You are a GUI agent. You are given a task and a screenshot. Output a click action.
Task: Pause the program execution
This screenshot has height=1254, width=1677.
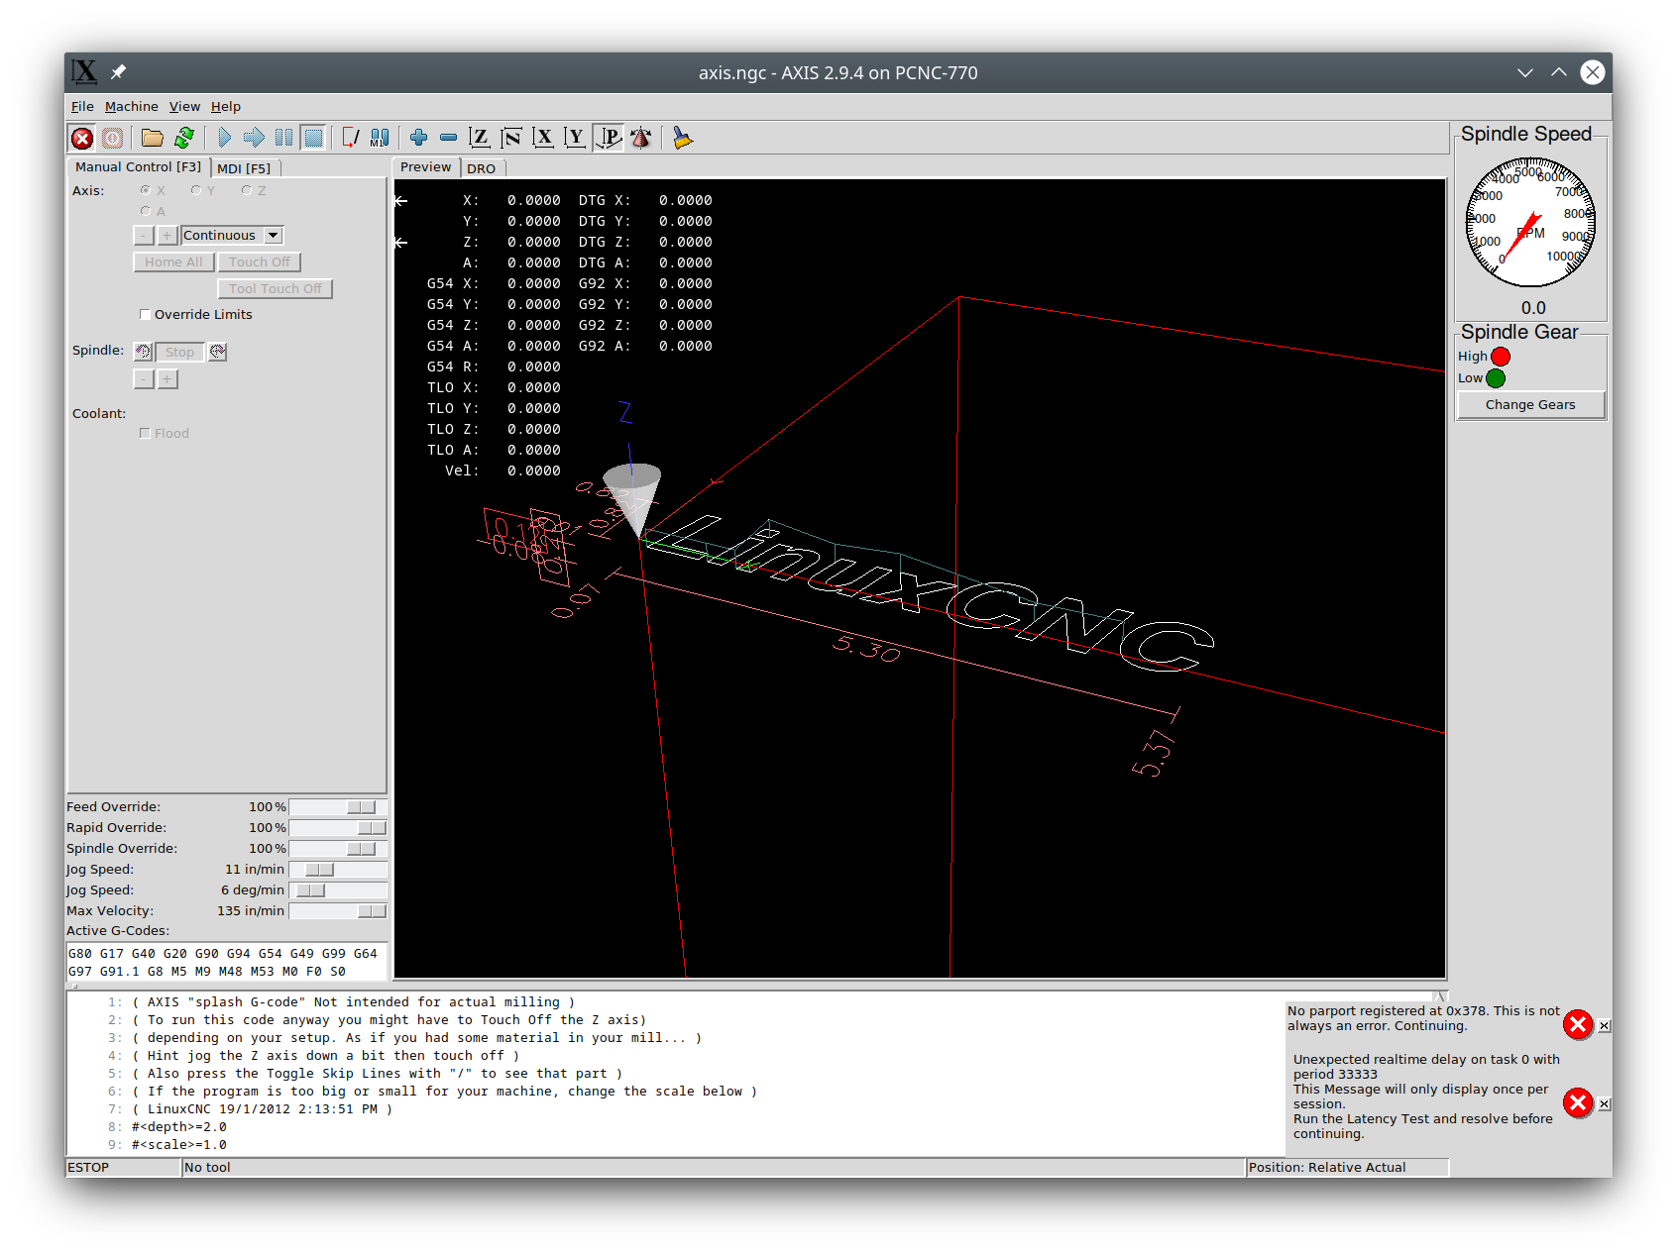(x=284, y=138)
